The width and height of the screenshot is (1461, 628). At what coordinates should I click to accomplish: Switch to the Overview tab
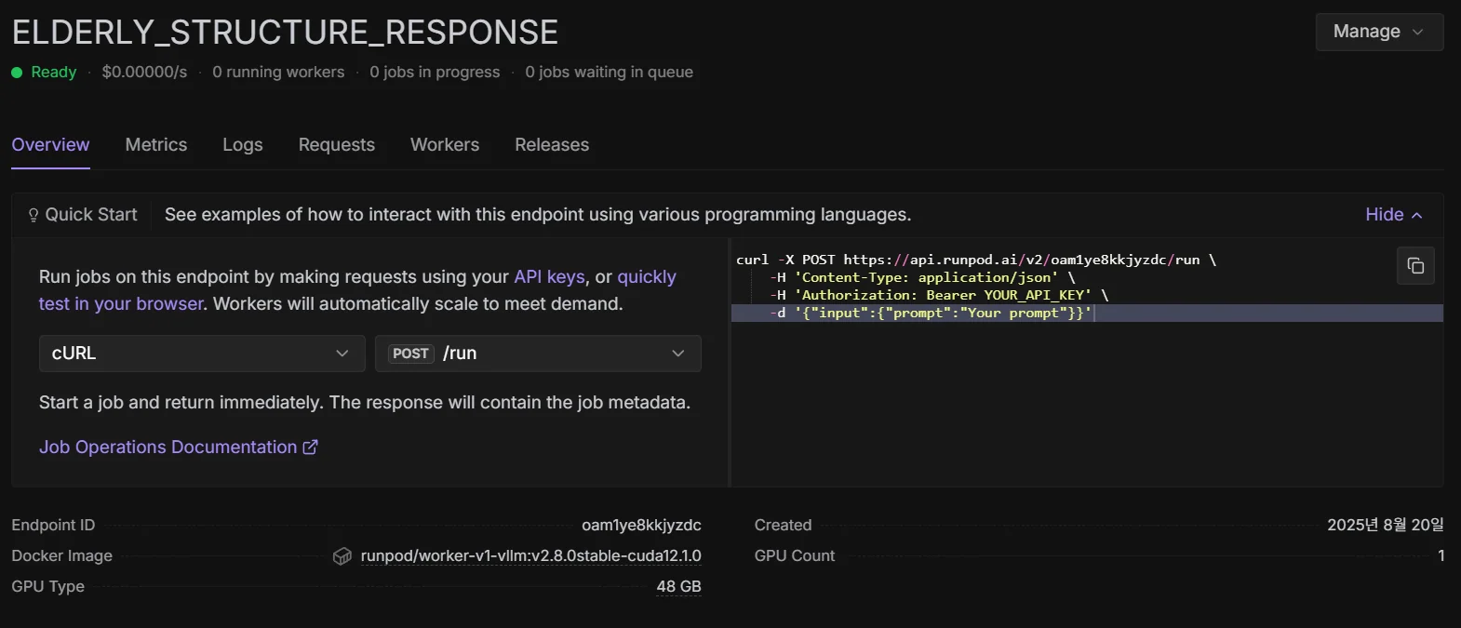point(50,145)
